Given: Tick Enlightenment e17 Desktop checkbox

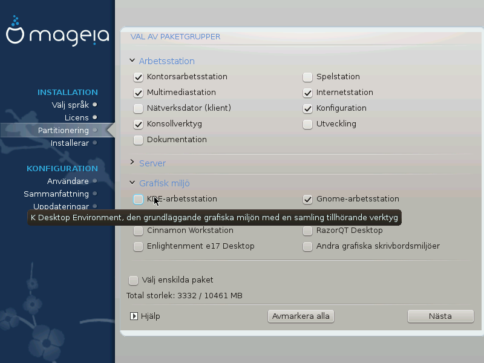Looking at the screenshot, I should coord(138,246).
